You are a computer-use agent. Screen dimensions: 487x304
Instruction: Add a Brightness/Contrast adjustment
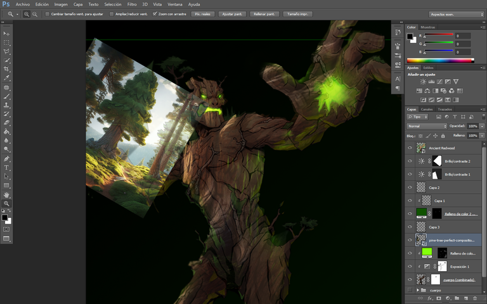click(x=423, y=82)
